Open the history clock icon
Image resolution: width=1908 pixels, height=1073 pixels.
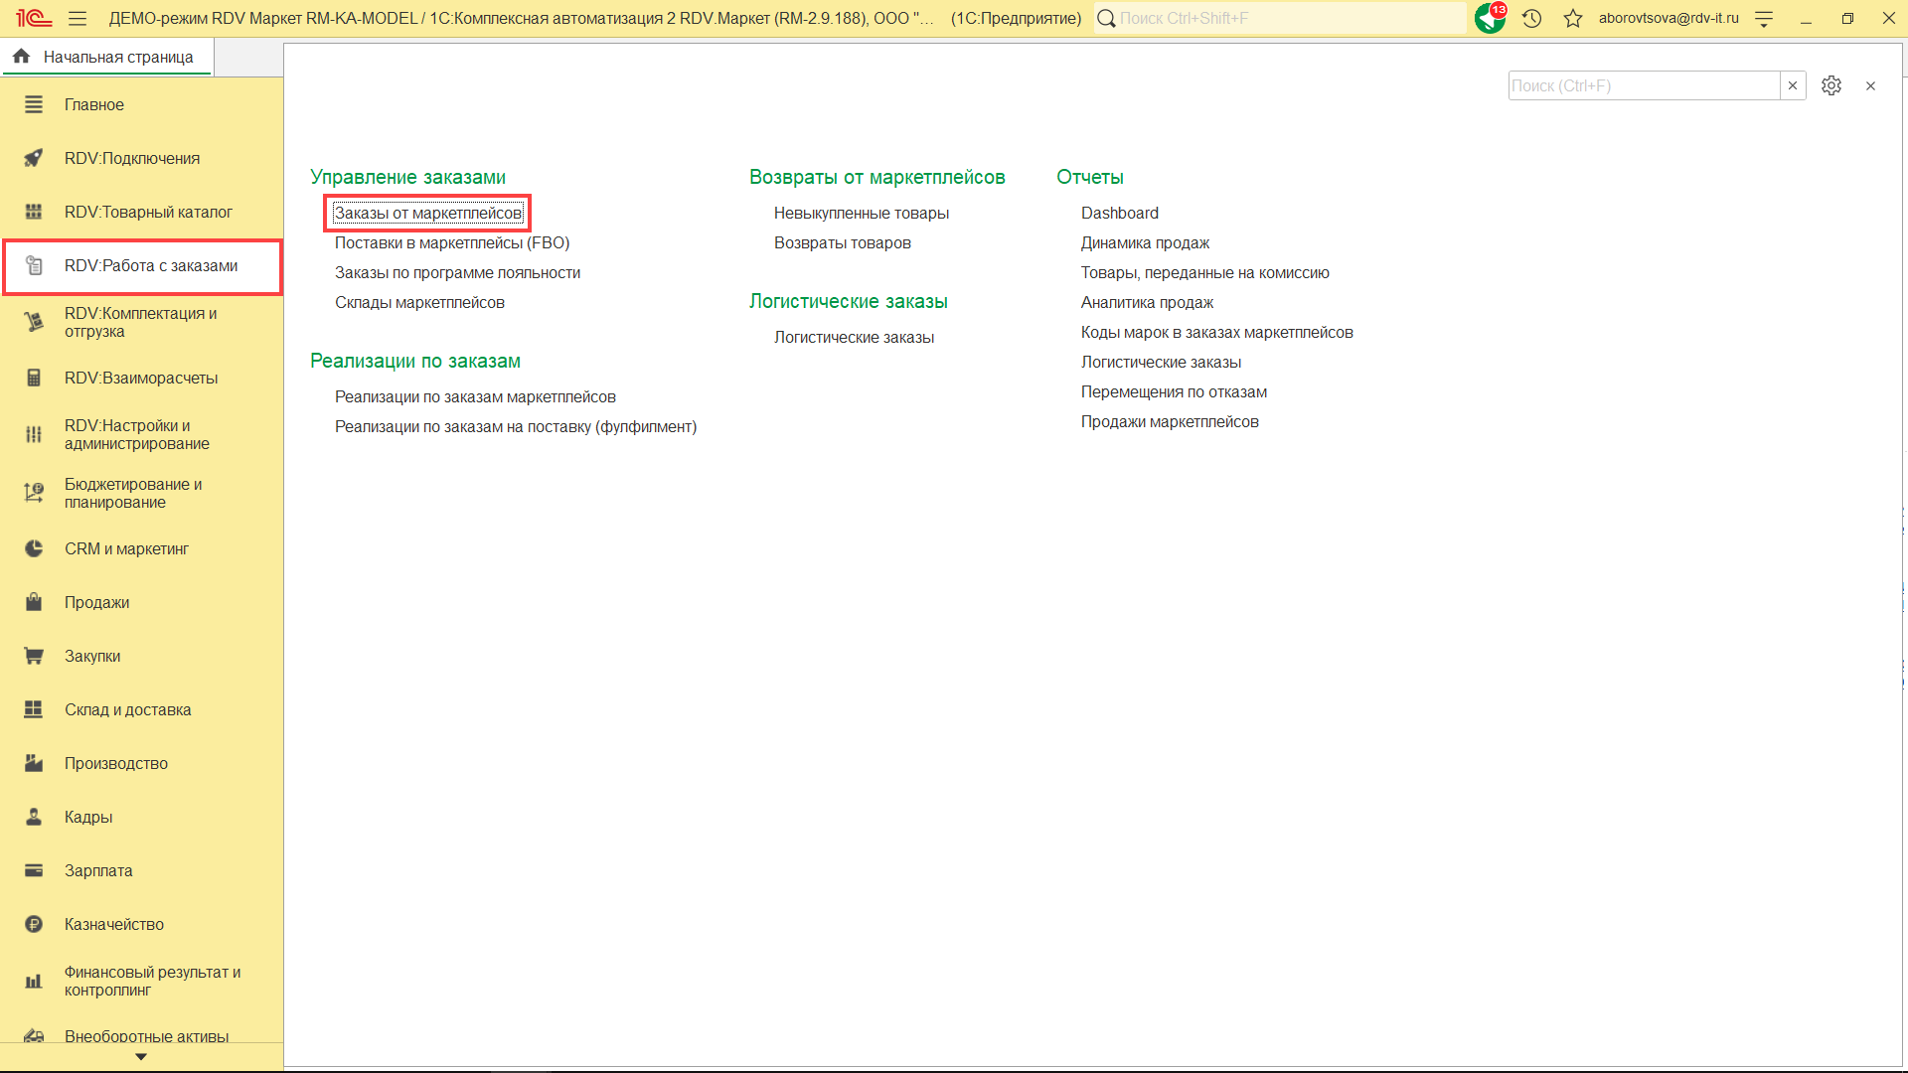click(x=1531, y=18)
